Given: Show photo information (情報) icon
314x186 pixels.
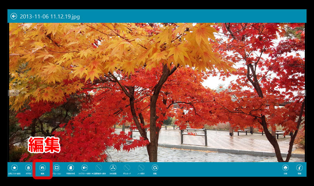Looking at the screenshot, I should point(299,168).
